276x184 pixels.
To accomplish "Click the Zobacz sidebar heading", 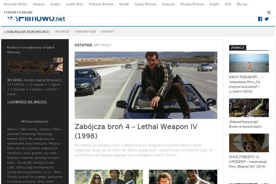I will tap(238, 48).
